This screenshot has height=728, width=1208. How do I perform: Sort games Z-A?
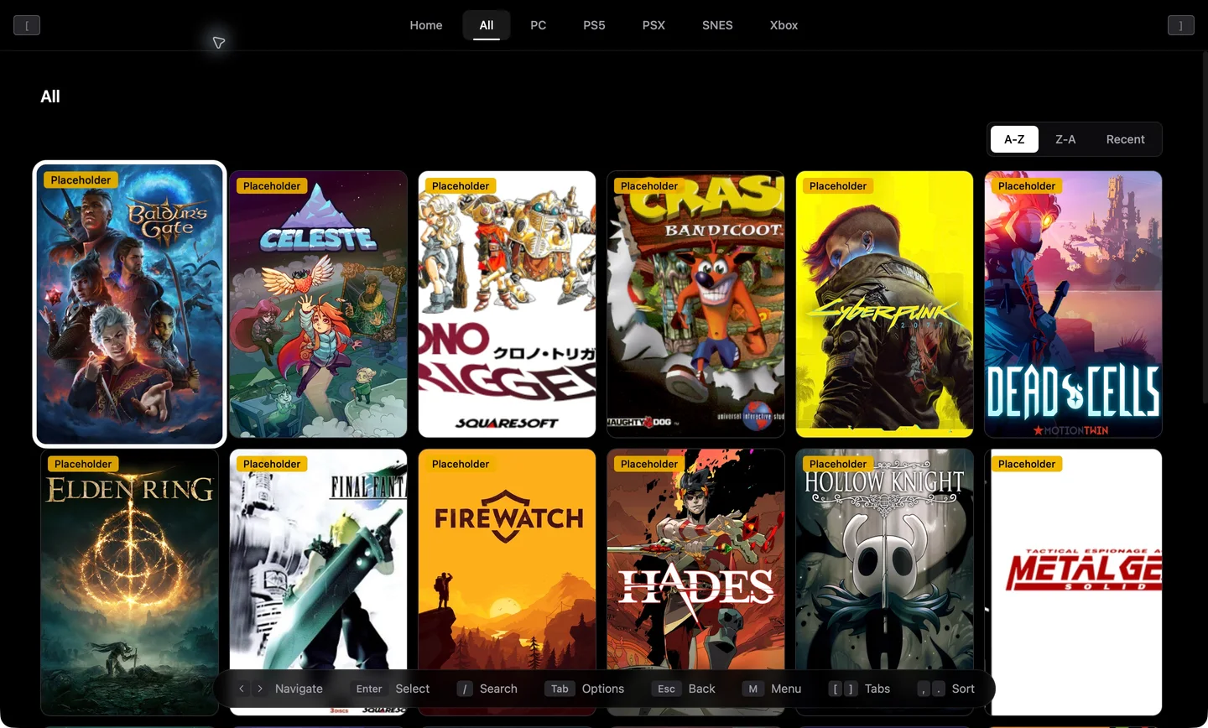point(1065,139)
